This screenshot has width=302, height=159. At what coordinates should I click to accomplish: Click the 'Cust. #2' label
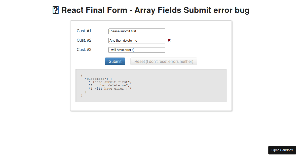(84, 40)
